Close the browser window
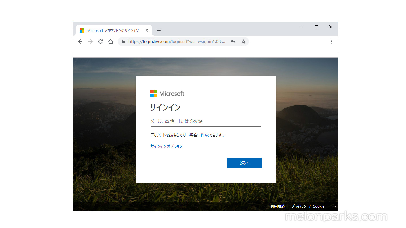The width and height of the screenshot is (406, 228). click(331, 27)
